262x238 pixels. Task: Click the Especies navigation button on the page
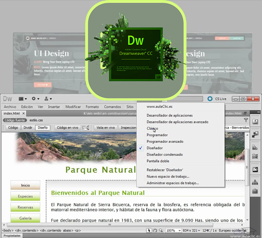pyautogui.click(x=25, y=196)
